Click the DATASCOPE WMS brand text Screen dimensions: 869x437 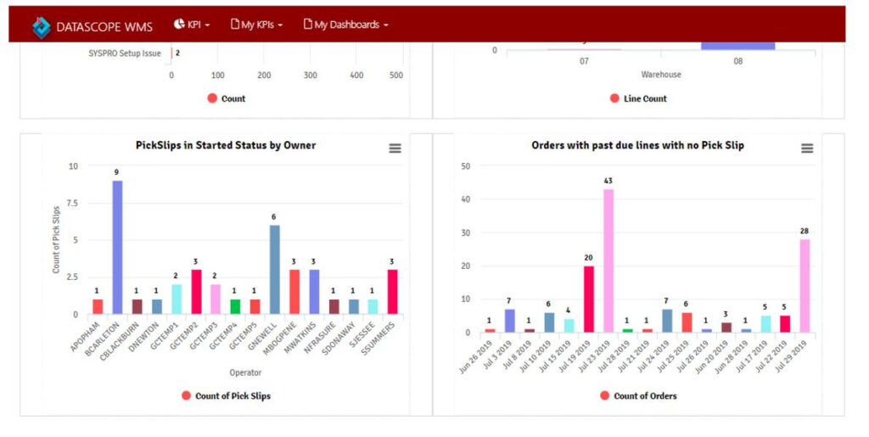[x=104, y=27]
